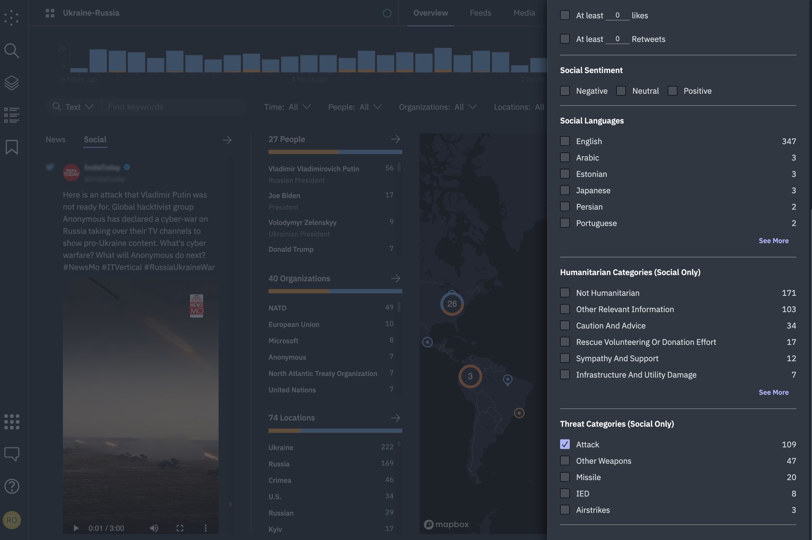Open the list view sidebar icon

[11, 115]
